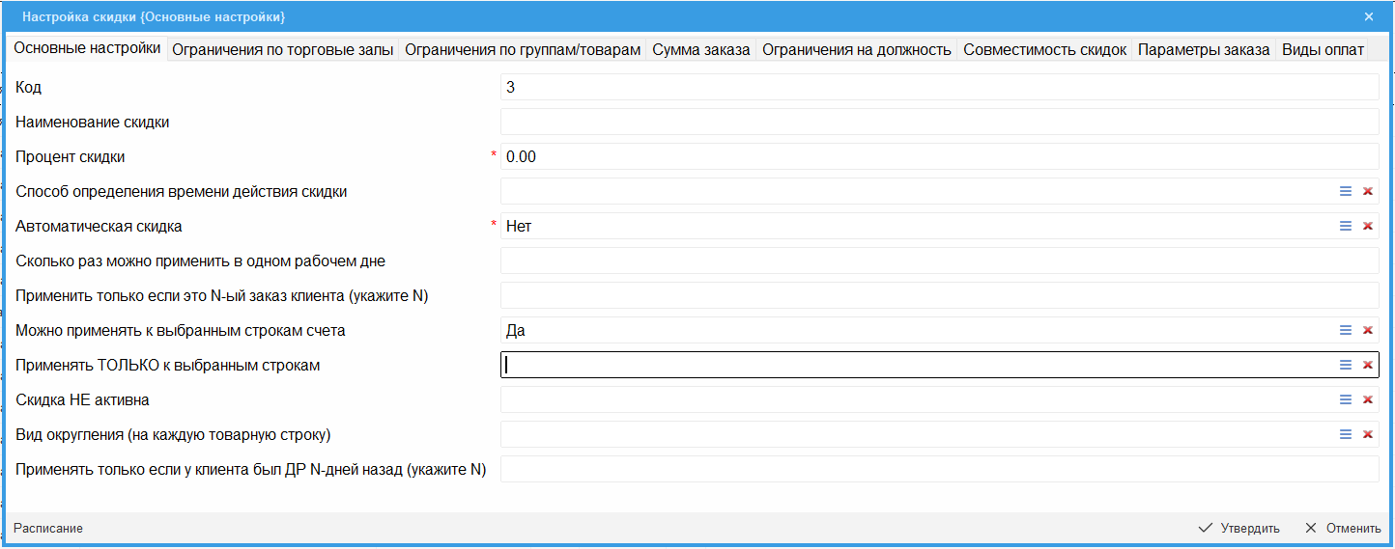1395x549 pixels.
Task: Clear the 'Вид округления' field with red X
Action: [x=1367, y=434]
